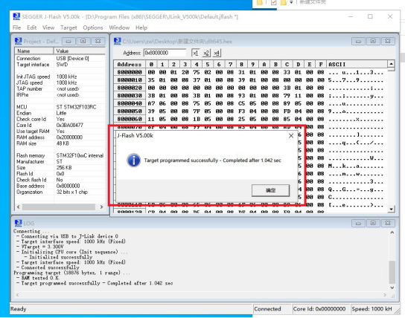Select x1 byte display mode
Image resolution: width=405 pixels, height=318 pixels.
(x=196, y=53)
